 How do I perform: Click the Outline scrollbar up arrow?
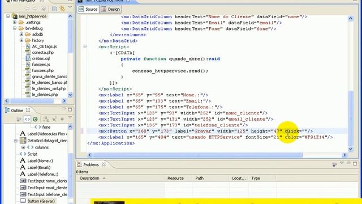click(x=70, y=127)
